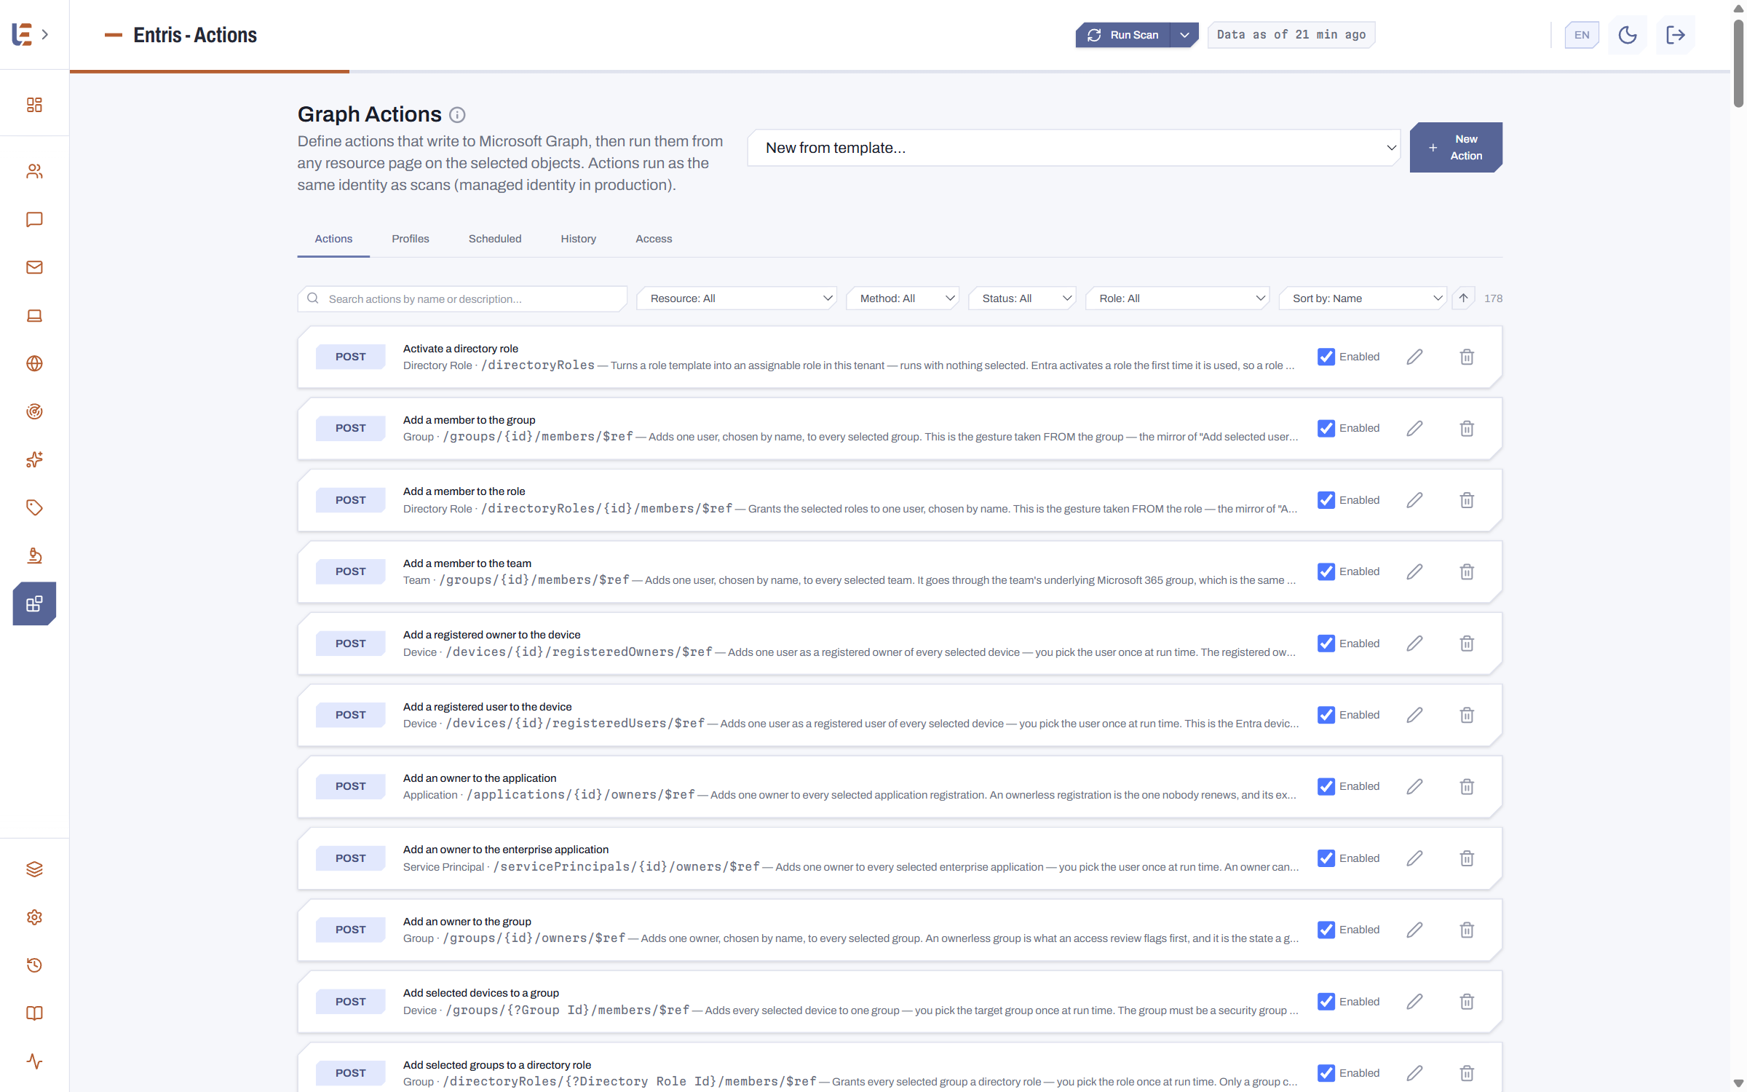
Task: Open the settings gear icon in sidebar
Action: (x=34, y=917)
